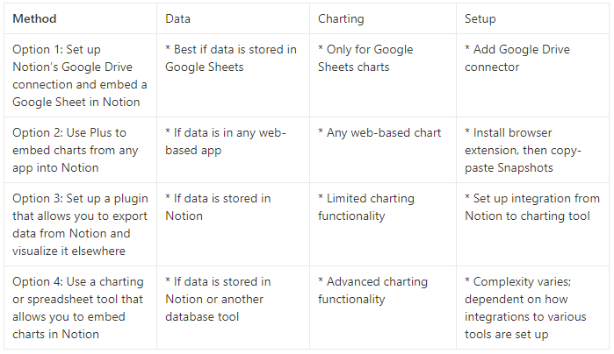The width and height of the screenshot is (614, 354).
Task: Select the Option 3 plugin export cell
Action: pos(80,224)
